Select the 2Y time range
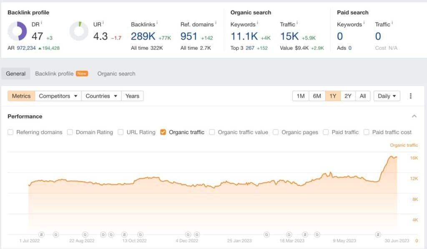The height and width of the screenshot is (249, 427). 348,96
